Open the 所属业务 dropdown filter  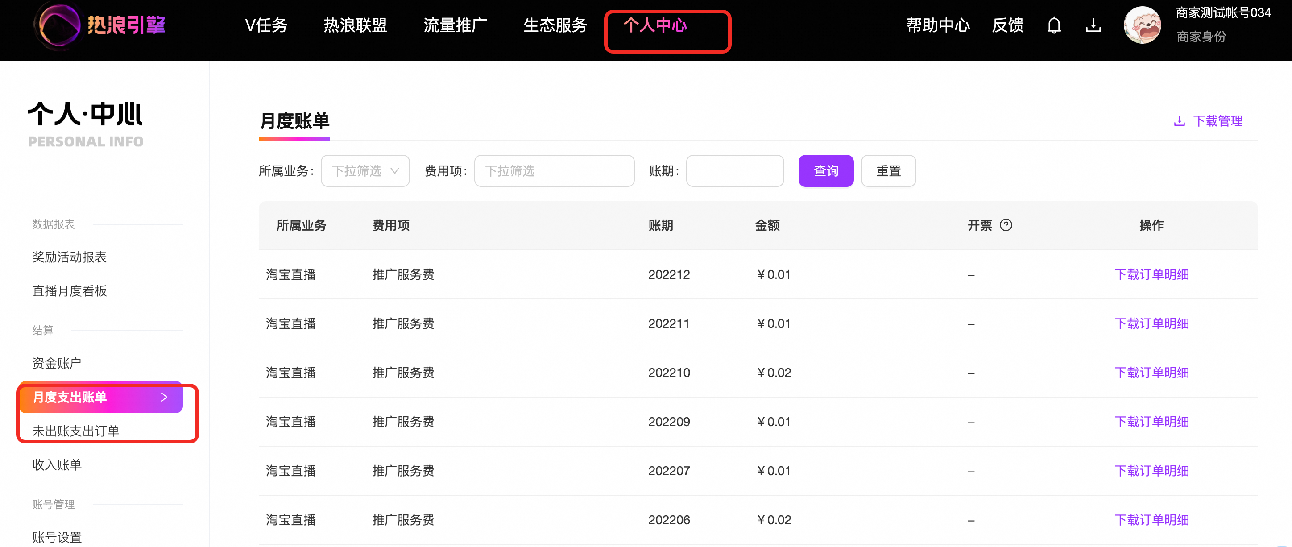(x=365, y=171)
